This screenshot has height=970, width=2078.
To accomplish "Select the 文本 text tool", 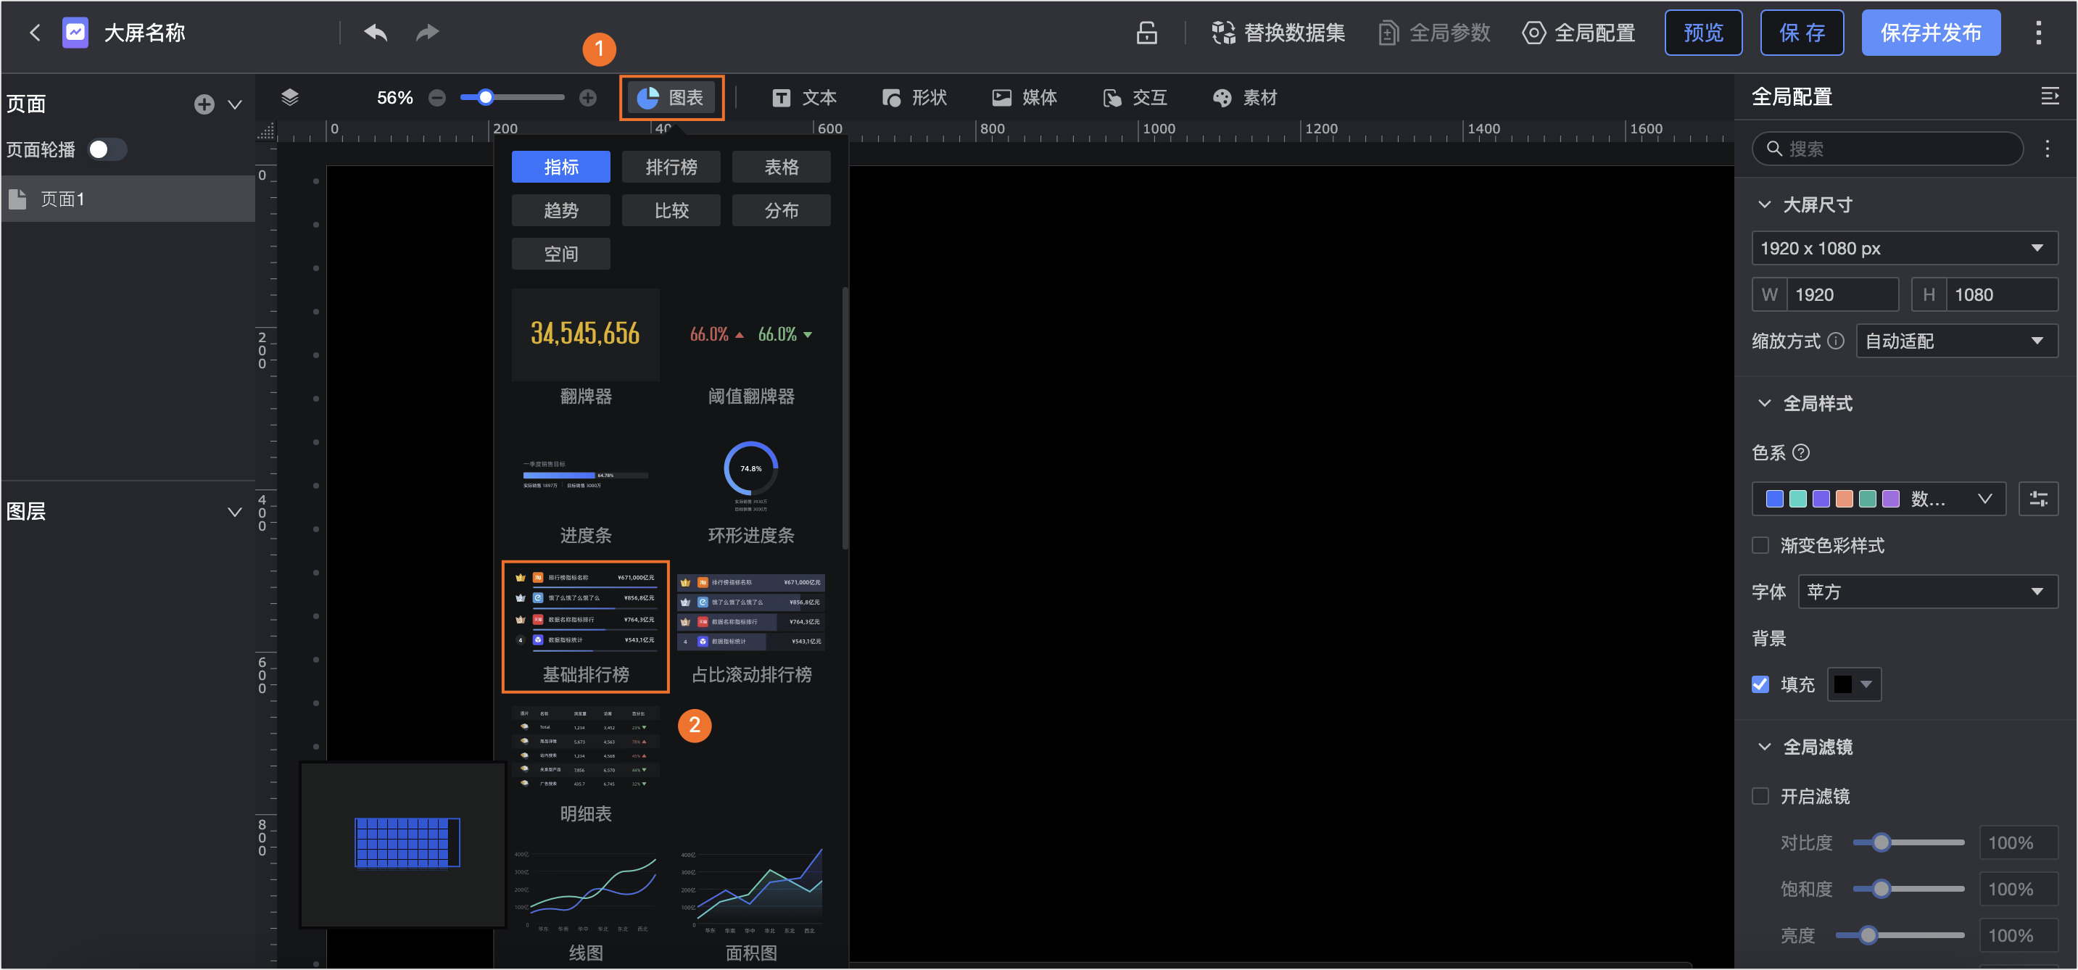I will coord(803,98).
